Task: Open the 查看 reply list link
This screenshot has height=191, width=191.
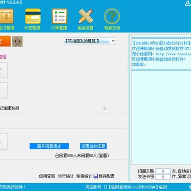Action: click(x=103, y=155)
